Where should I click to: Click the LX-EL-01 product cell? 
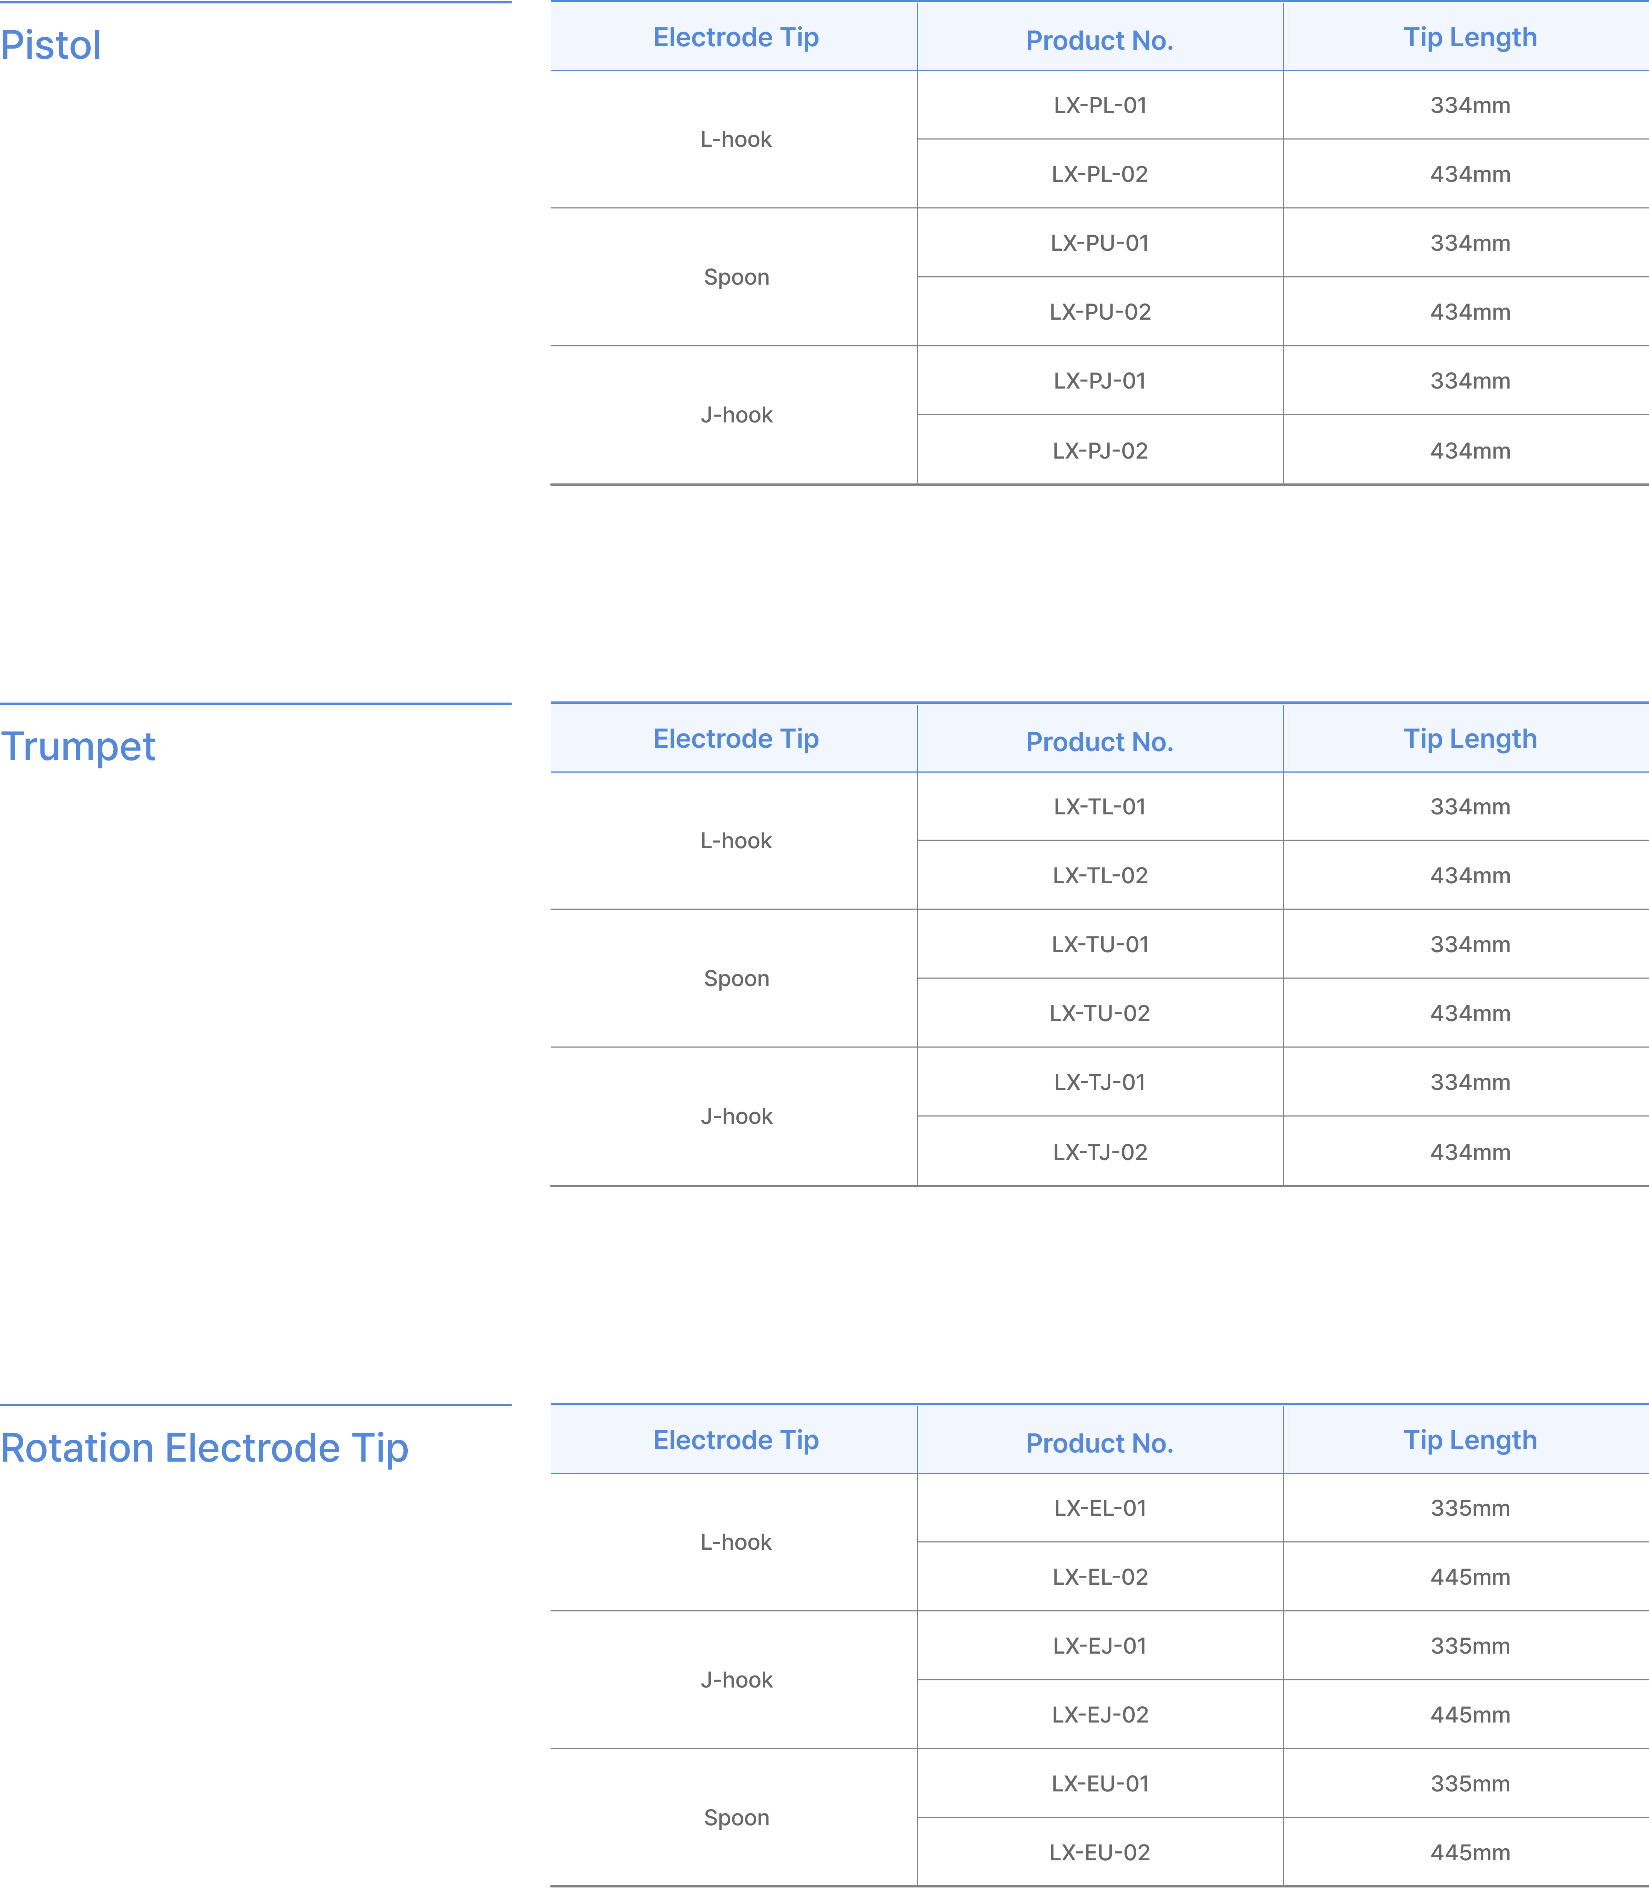(1100, 1508)
